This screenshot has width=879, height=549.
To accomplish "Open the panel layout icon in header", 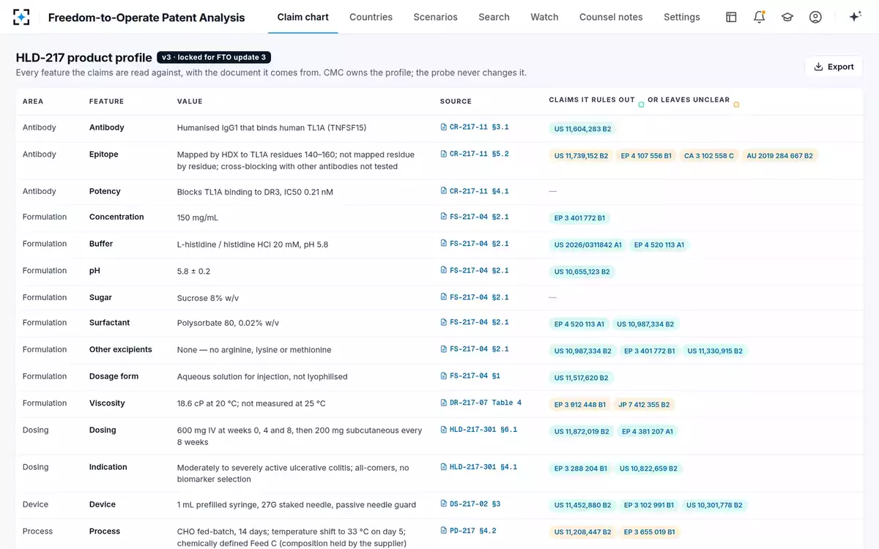I will (x=731, y=17).
